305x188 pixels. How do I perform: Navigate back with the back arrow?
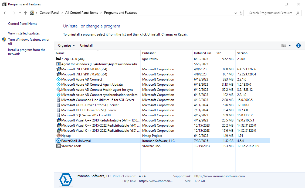click(x=5, y=13)
